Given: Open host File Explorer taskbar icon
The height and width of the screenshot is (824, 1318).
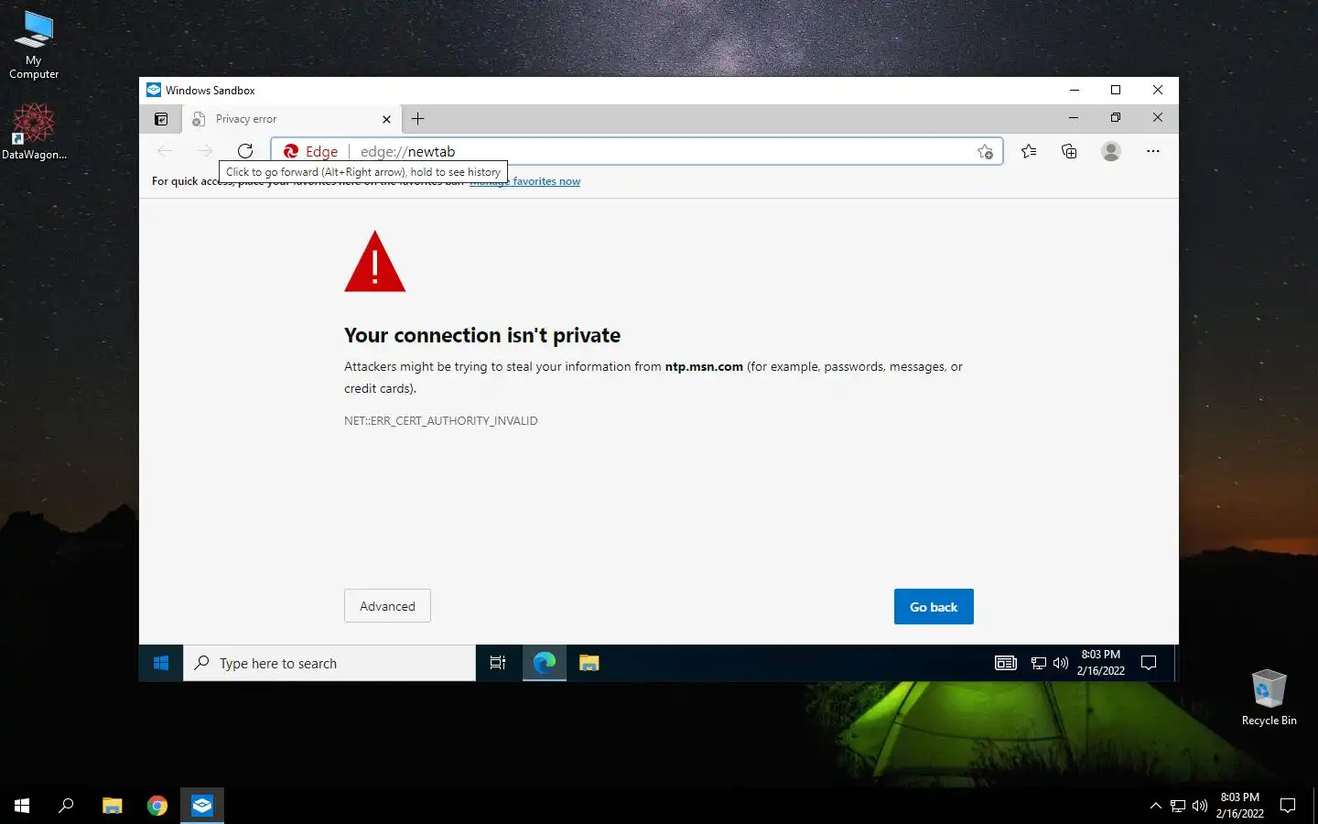Looking at the screenshot, I should (113, 806).
